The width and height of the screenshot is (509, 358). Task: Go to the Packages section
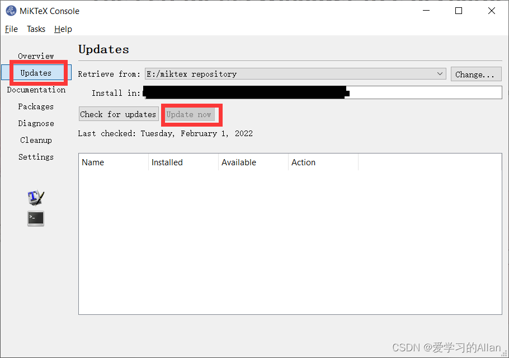[x=36, y=106]
